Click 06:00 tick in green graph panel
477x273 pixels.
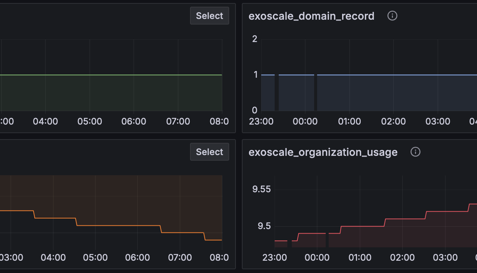134,121
